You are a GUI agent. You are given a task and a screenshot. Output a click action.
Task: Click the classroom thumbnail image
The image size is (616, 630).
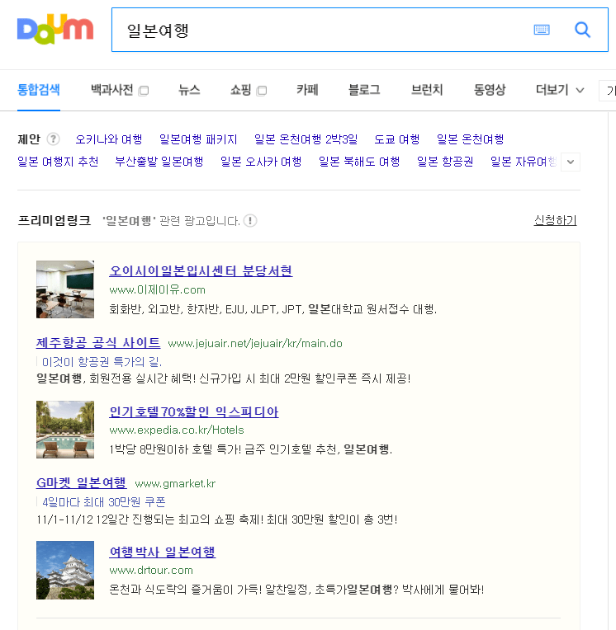[x=65, y=289]
